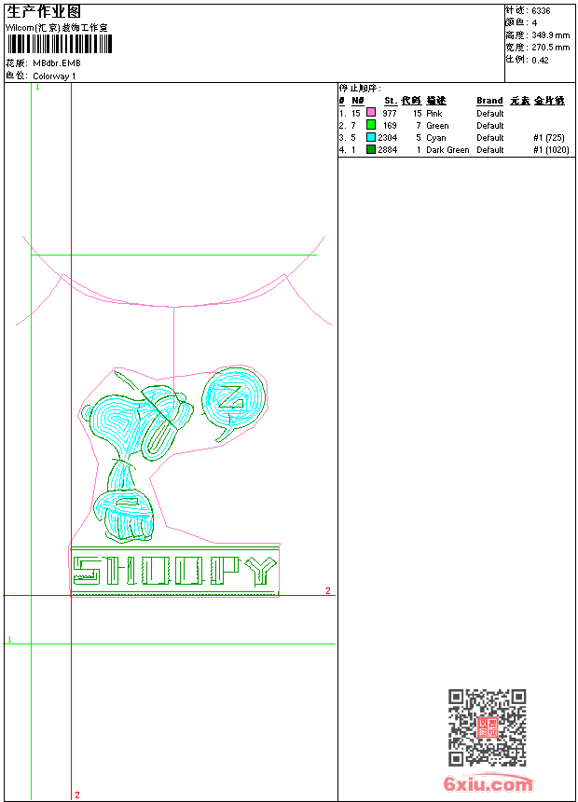The image size is (578, 802).
Task: Click the N# column header
Action: (358, 101)
